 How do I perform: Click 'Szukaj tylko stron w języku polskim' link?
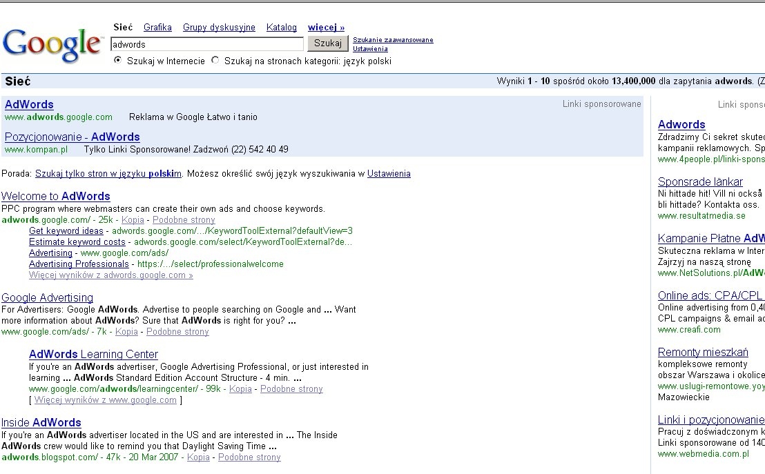(x=108, y=174)
